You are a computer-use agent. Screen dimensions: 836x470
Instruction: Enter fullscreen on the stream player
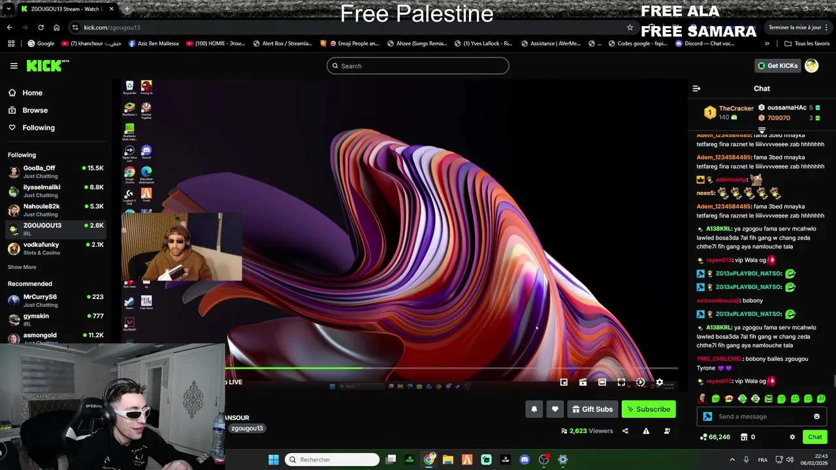point(621,383)
